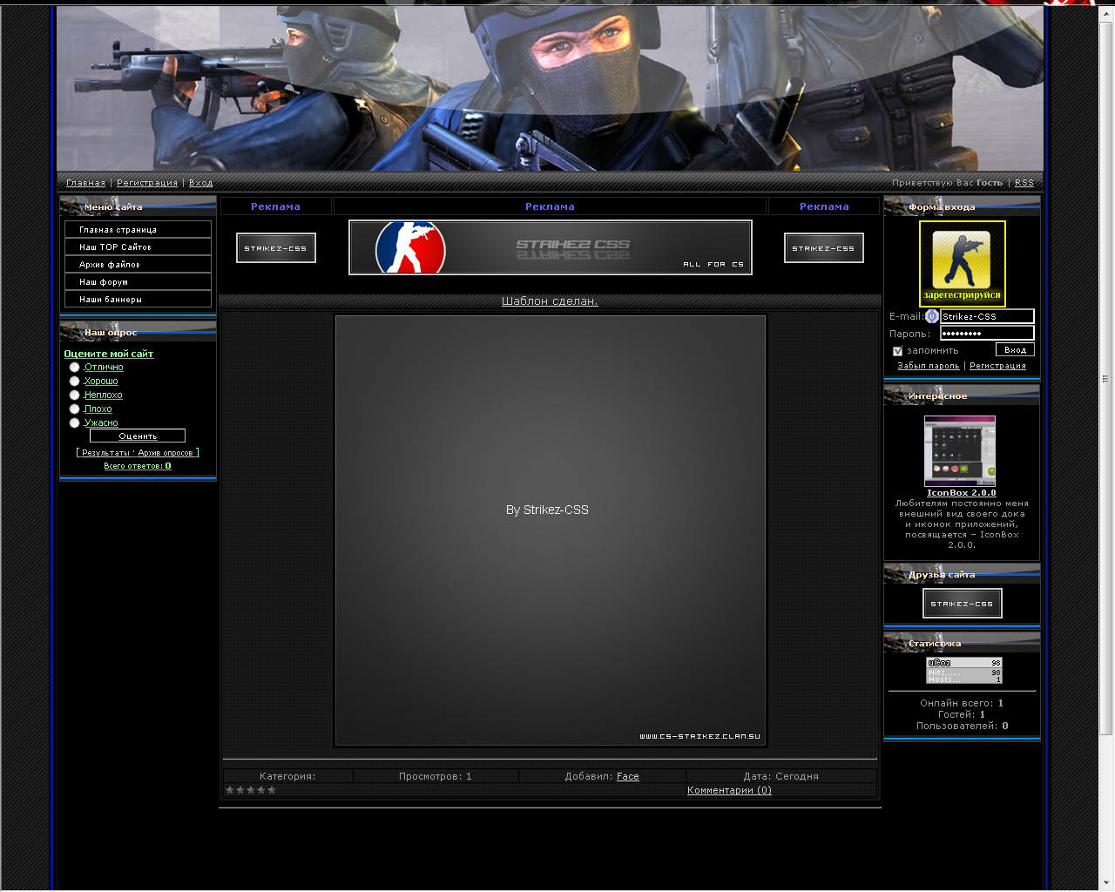Open Наш форум menu item

[x=138, y=281]
